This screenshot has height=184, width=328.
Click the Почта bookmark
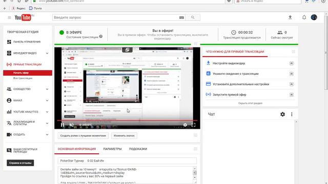click(x=35, y=8)
